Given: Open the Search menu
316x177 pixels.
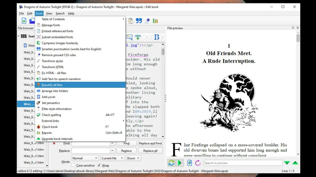Looking at the screenshot, I should click(60, 13).
